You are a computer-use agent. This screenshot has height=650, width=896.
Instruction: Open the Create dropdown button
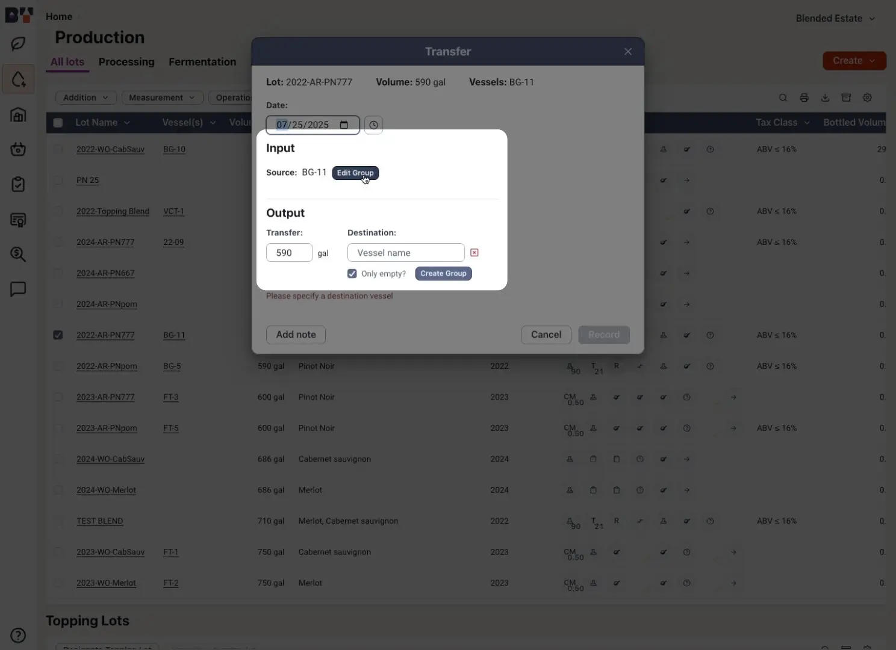click(x=854, y=61)
